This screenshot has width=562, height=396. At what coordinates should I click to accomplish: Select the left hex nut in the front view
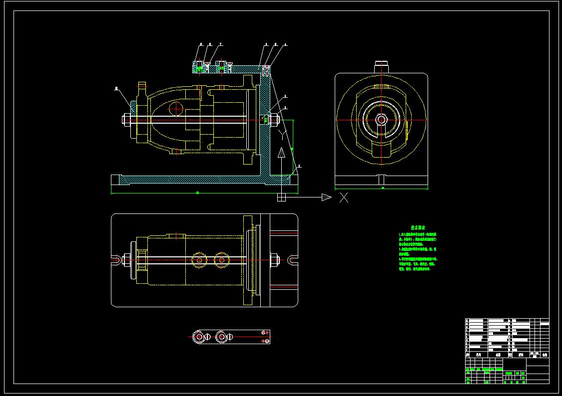pyautogui.click(x=126, y=120)
